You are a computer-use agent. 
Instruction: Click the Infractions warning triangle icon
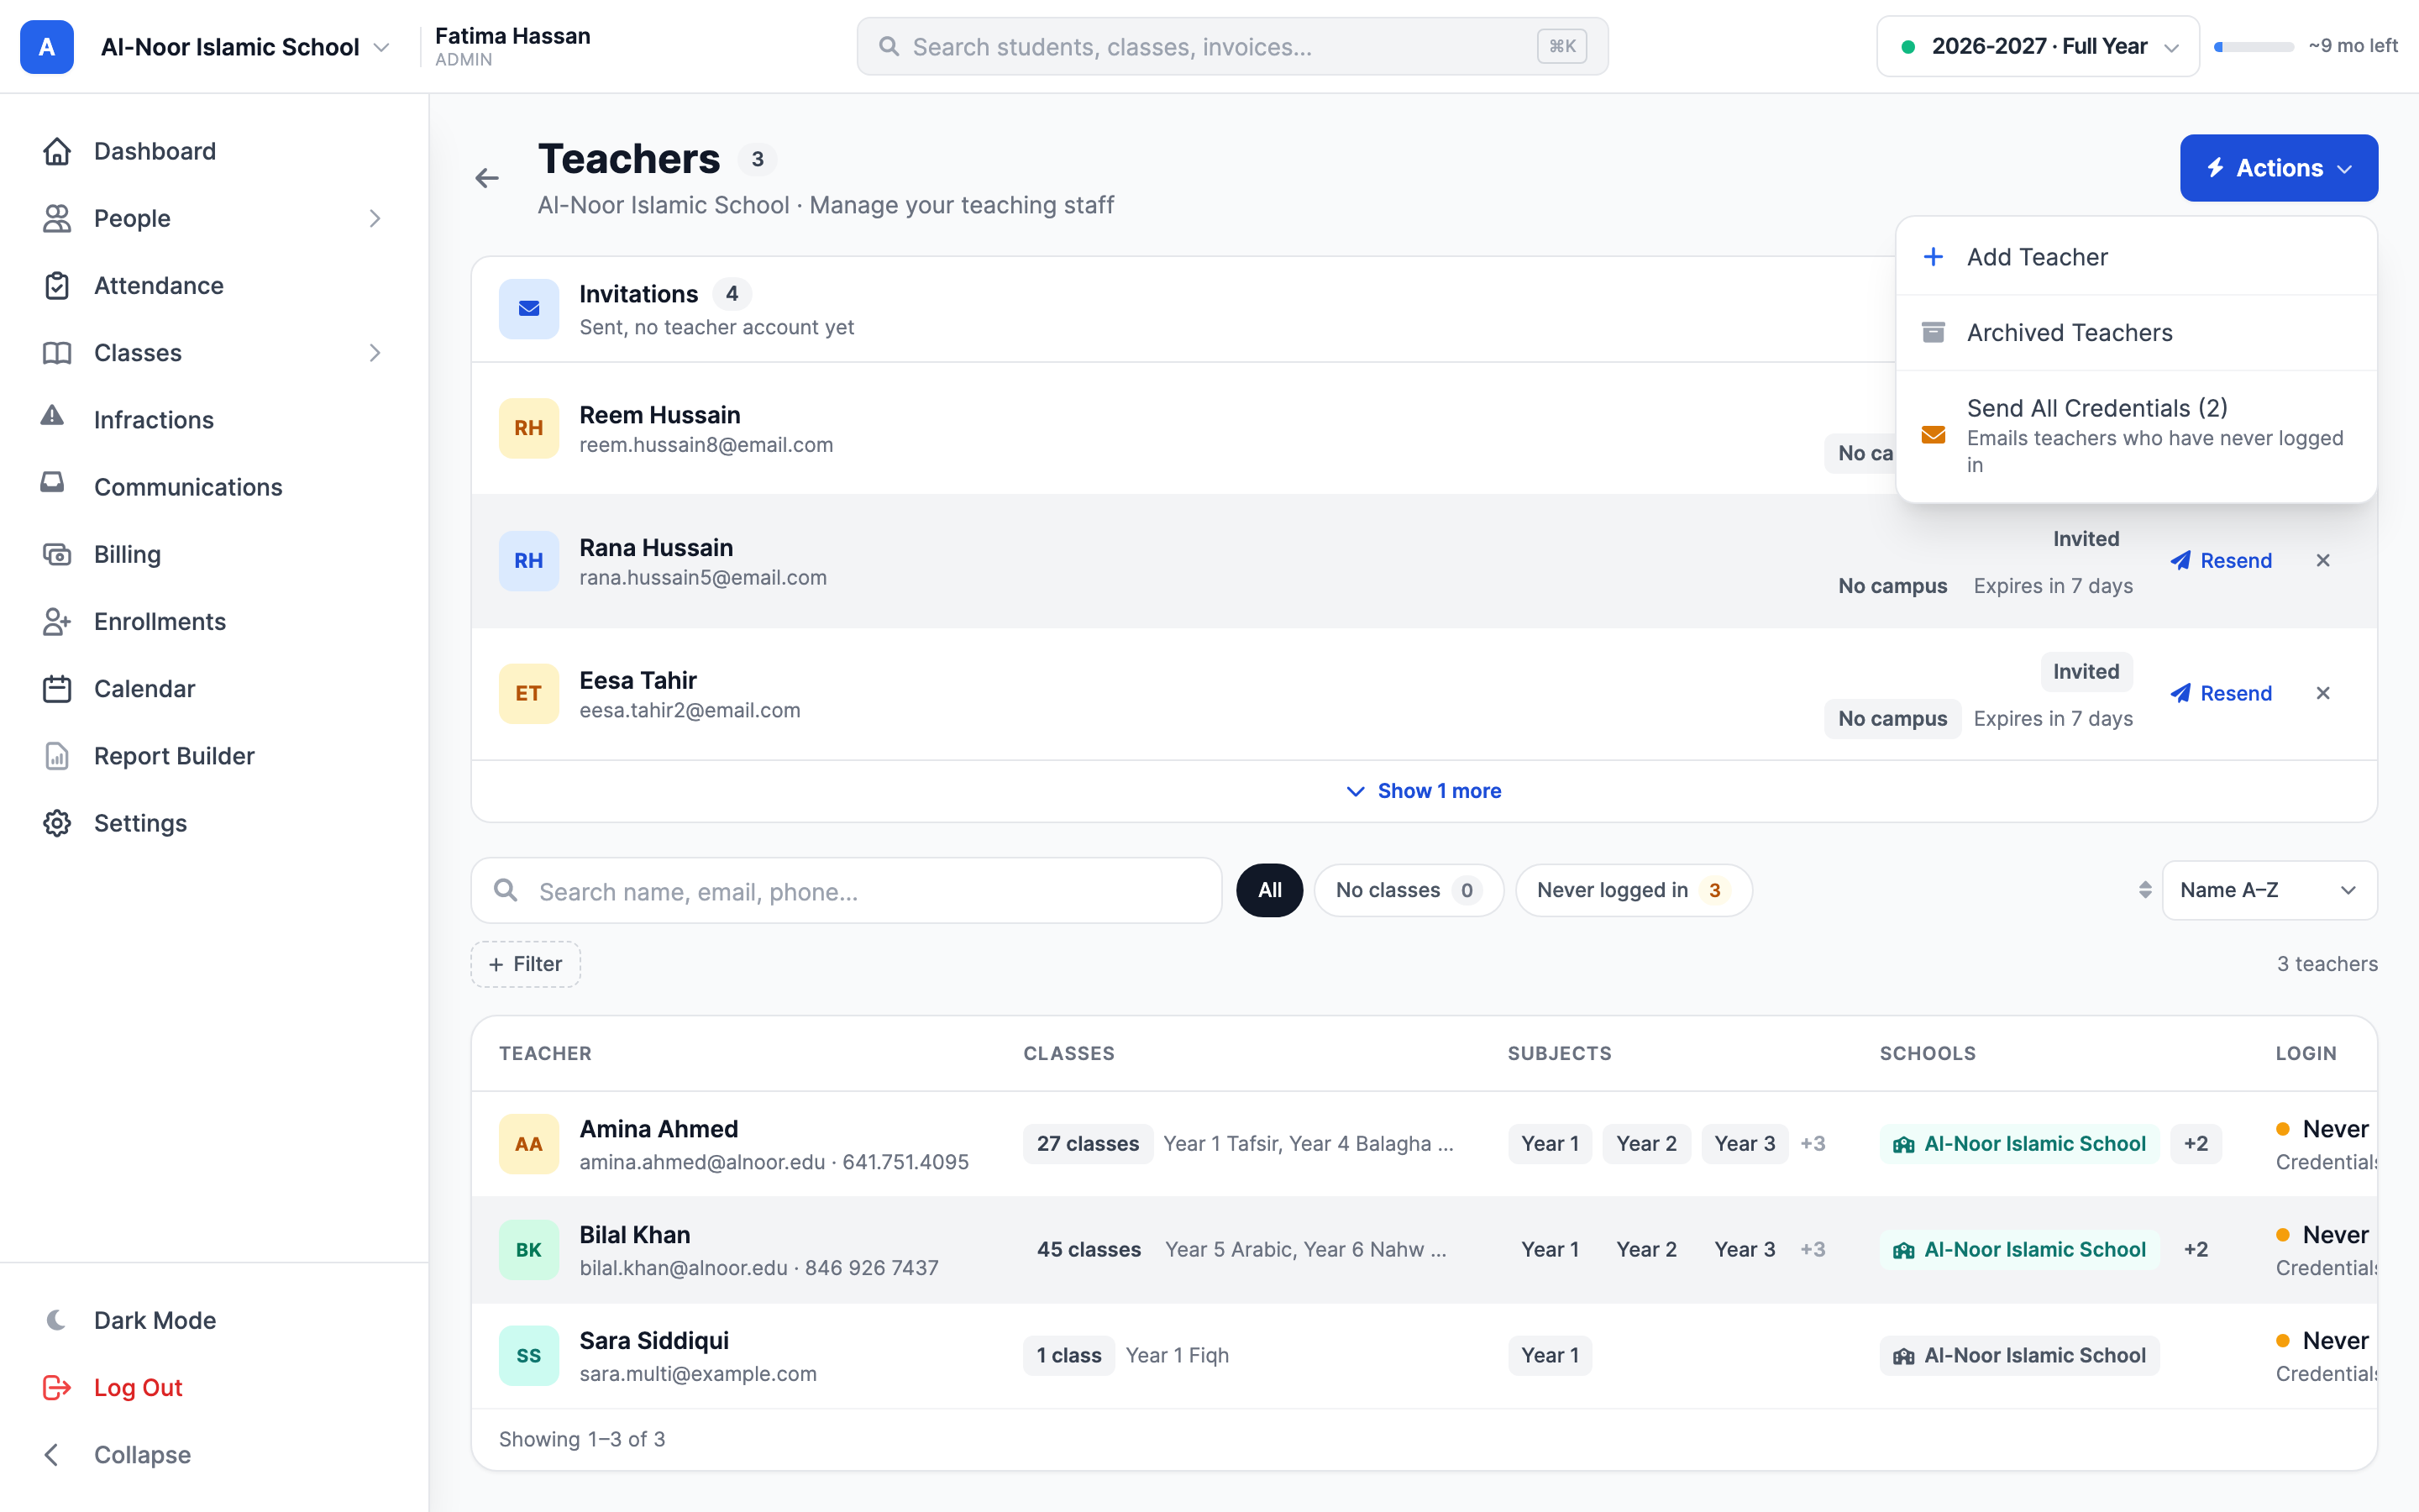[53, 417]
